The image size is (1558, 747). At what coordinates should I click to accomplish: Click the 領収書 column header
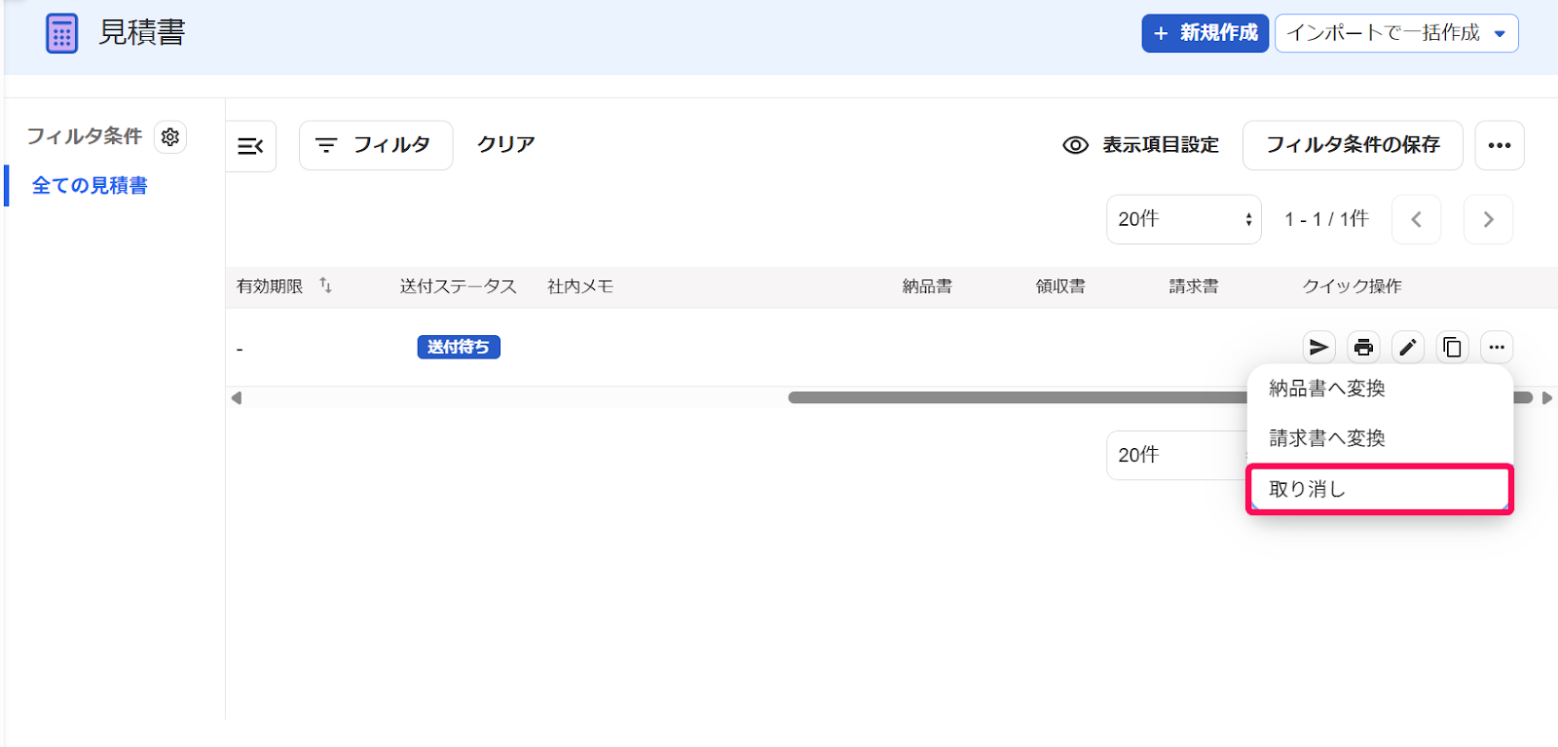click(x=1060, y=286)
